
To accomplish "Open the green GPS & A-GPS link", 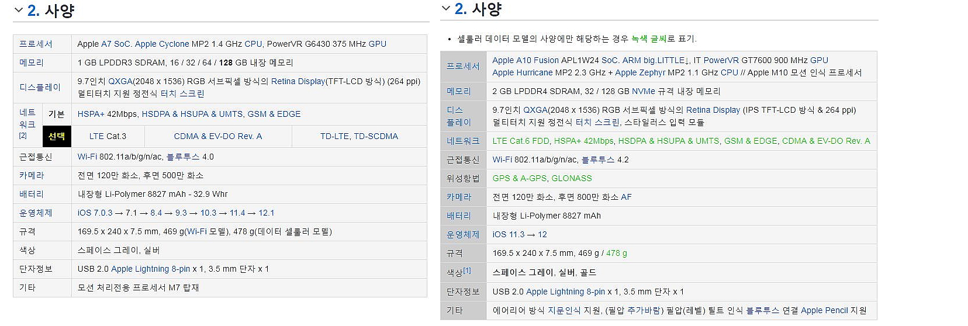I will click(x=520, y=178).
